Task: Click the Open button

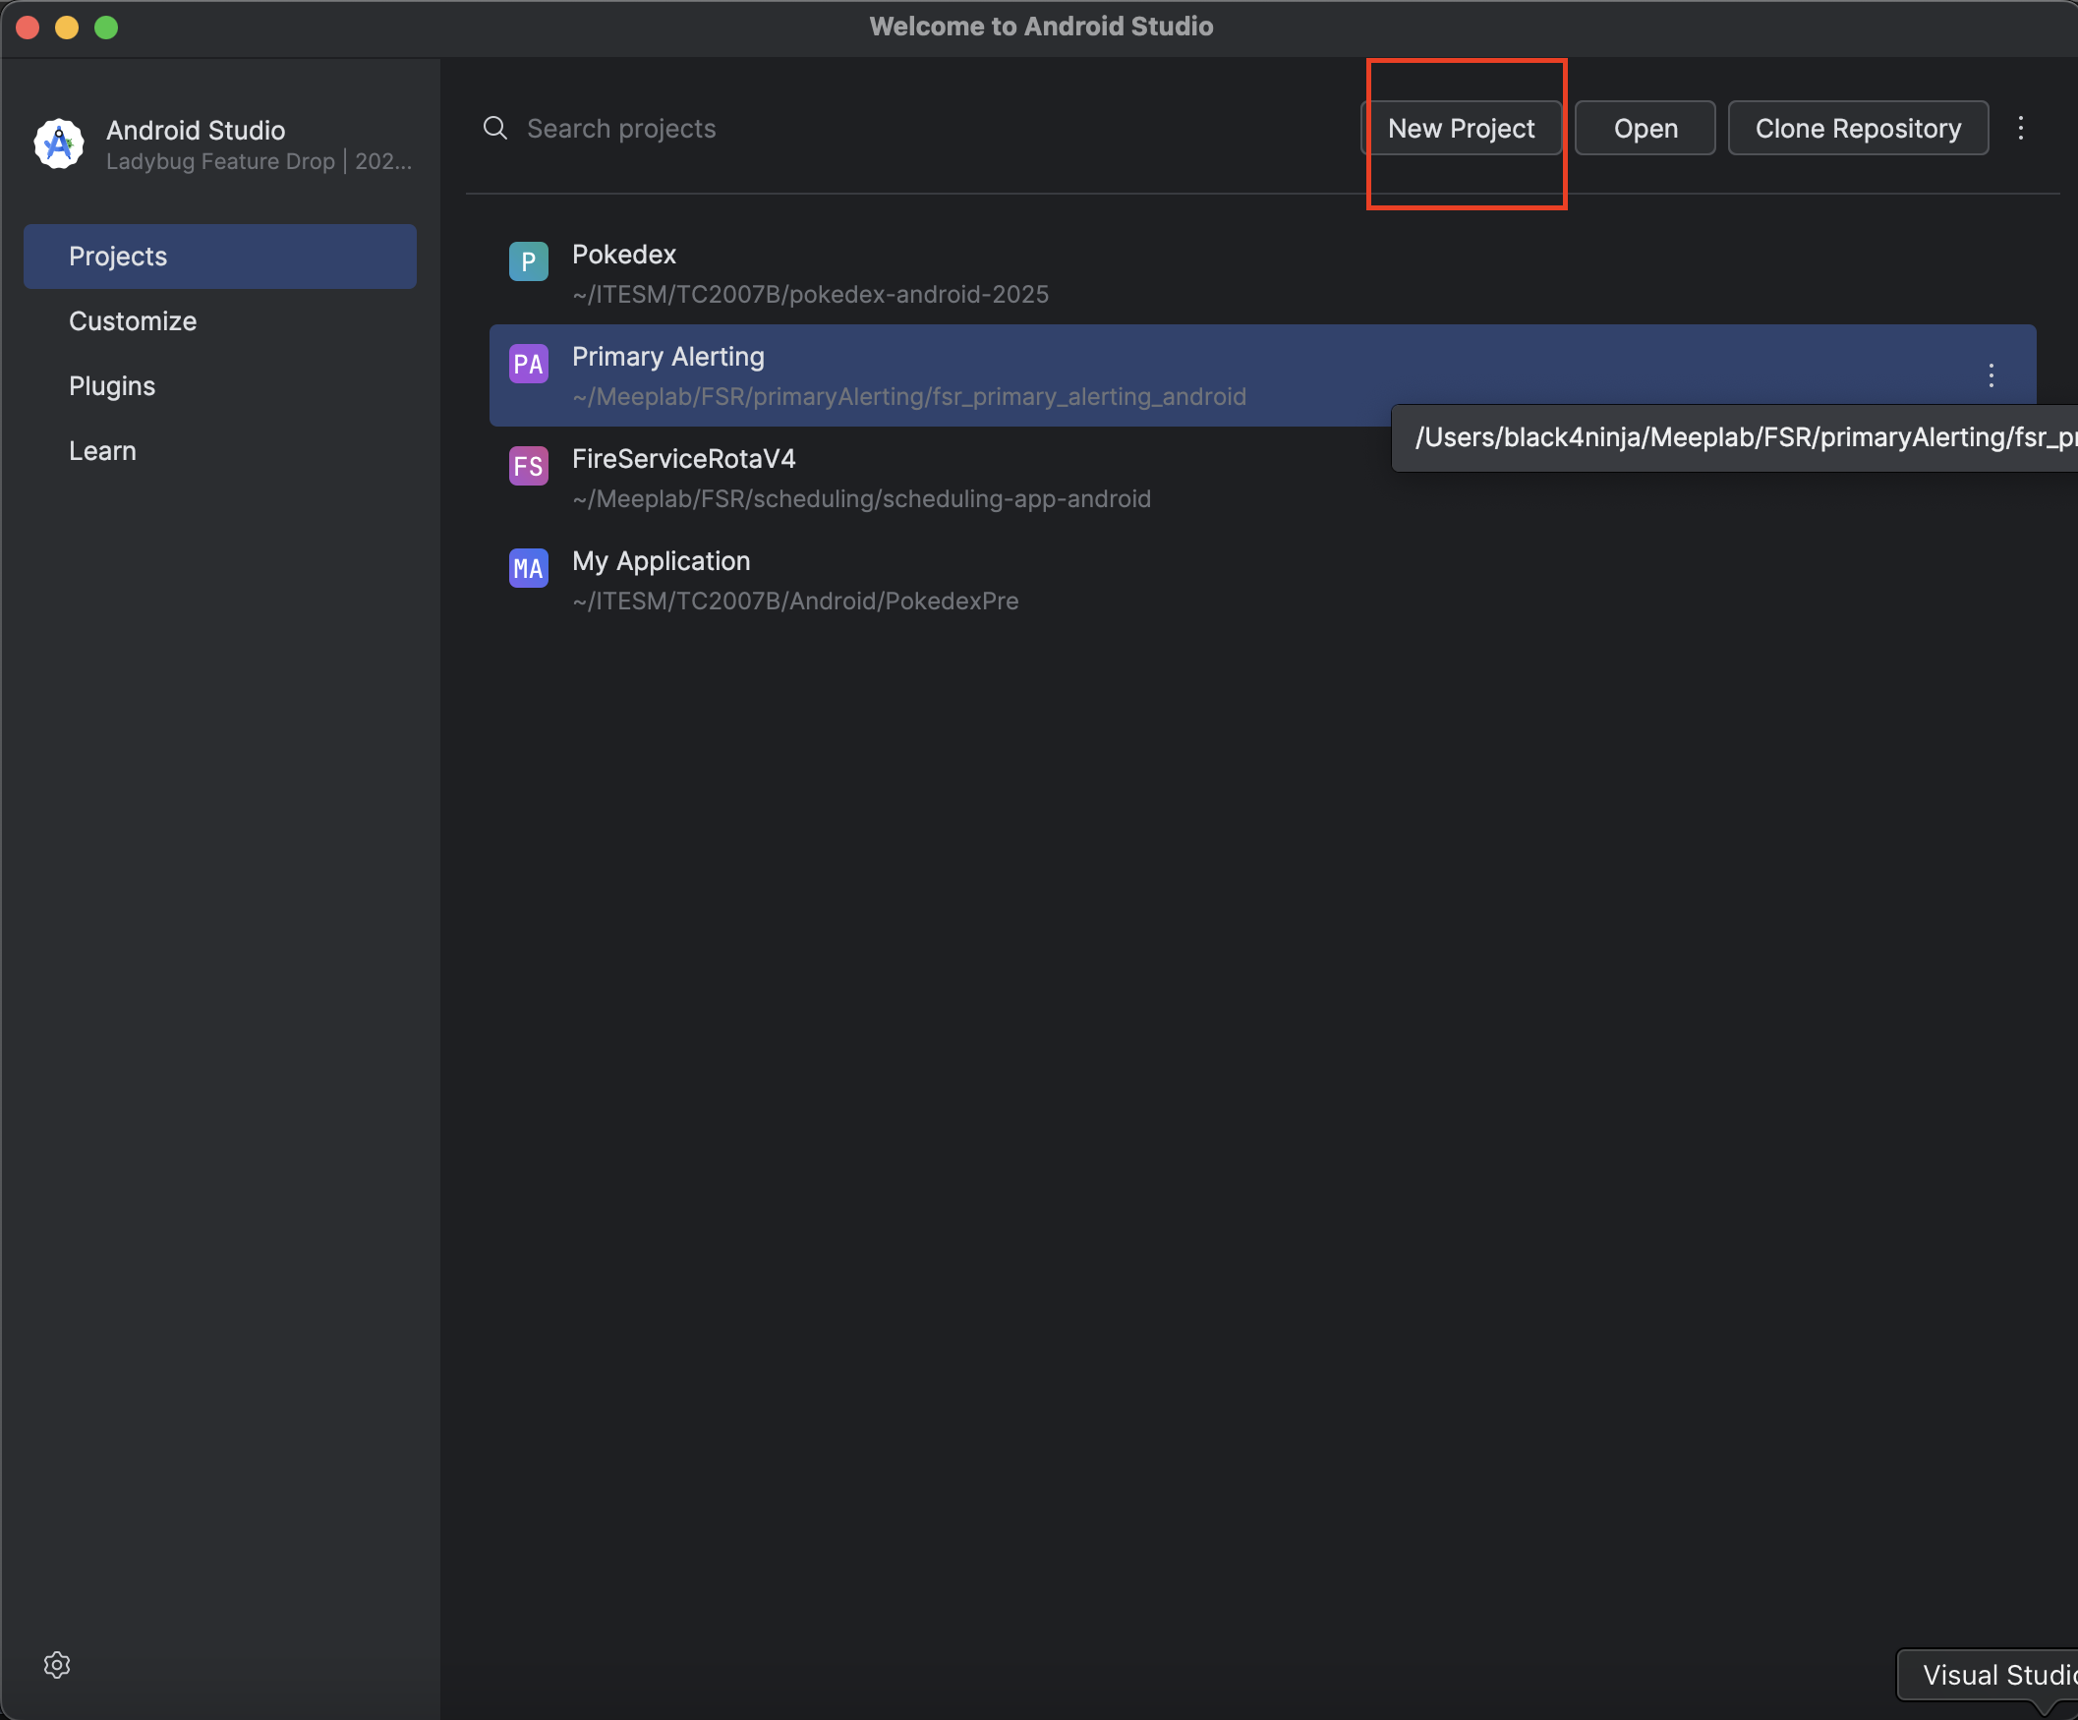Action: [1645, 129]
